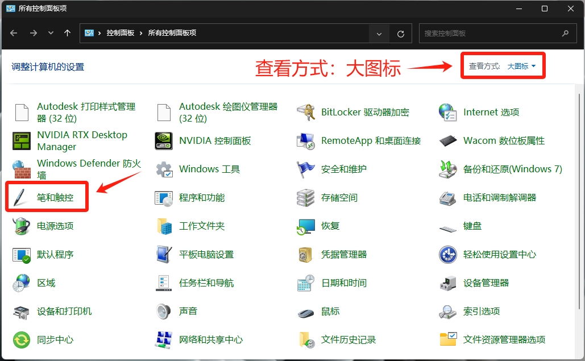Open the recent locations dropdown arrow

[51, 33]
